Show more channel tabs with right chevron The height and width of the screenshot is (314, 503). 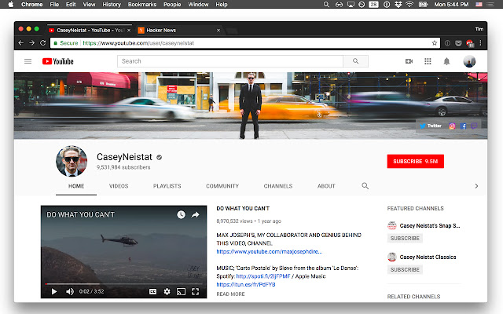[x=476, y=186]
